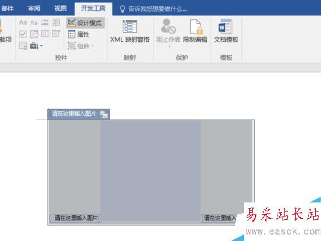Toggle 设计模式 design mode
This screenshot has width=321, height=241.
(x=85, y=22)
